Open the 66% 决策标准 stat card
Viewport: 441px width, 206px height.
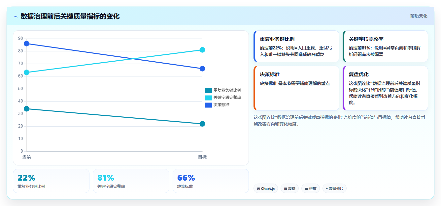click(x=211, y=181)
